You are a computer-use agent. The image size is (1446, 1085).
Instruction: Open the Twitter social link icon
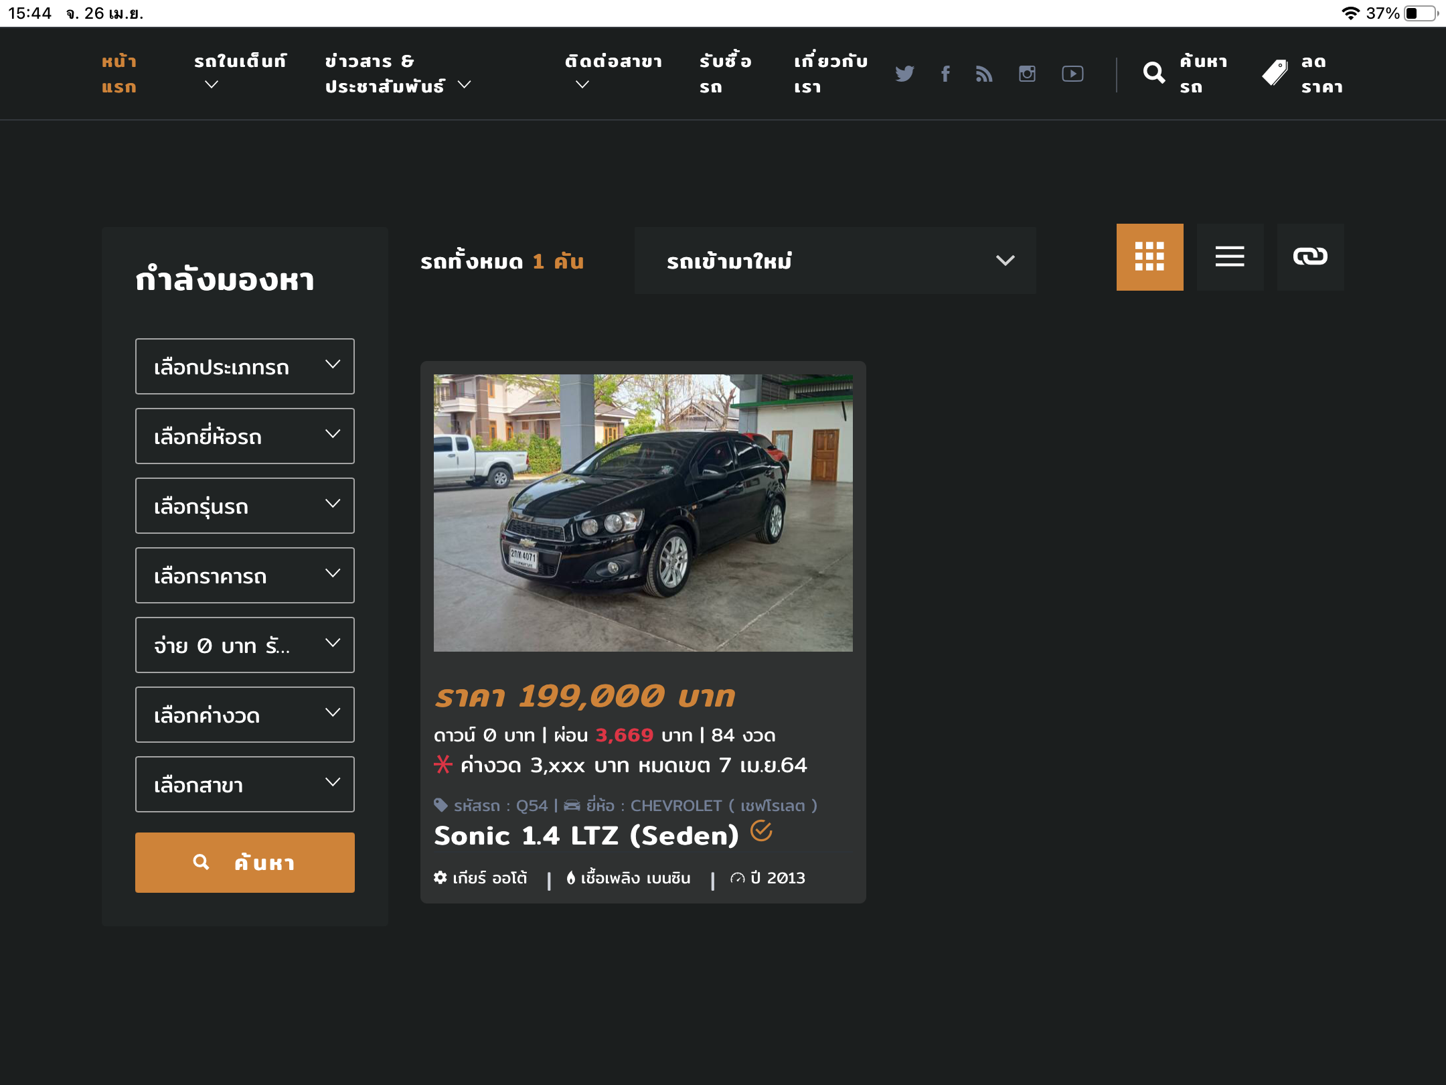904,74
